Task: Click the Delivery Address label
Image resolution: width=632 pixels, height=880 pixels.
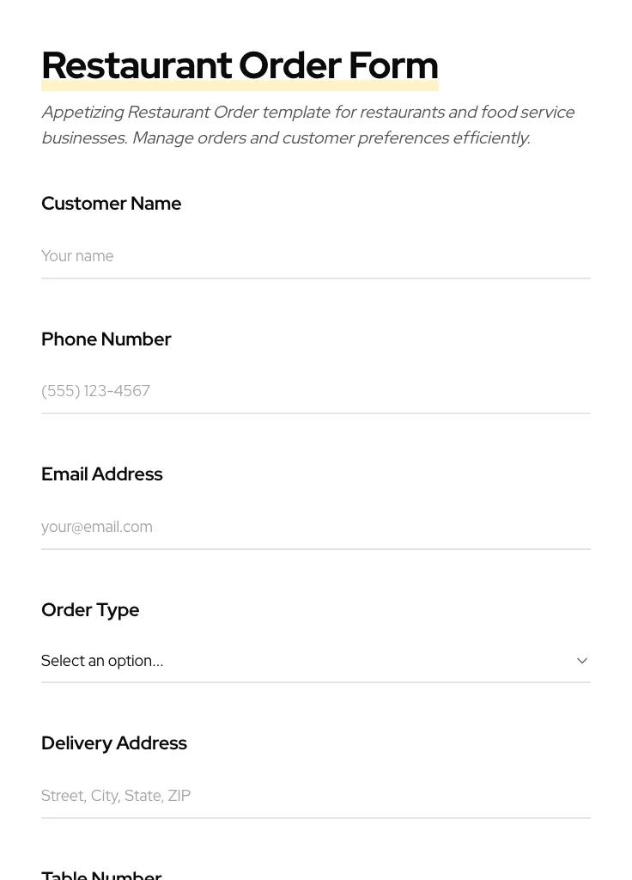Action: tap(114, 743)
